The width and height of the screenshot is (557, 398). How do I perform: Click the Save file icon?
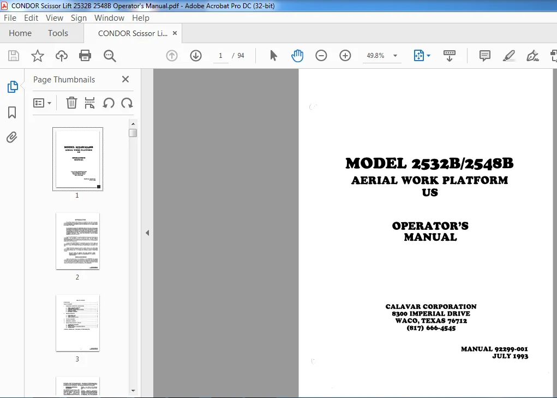click(14, 56)
